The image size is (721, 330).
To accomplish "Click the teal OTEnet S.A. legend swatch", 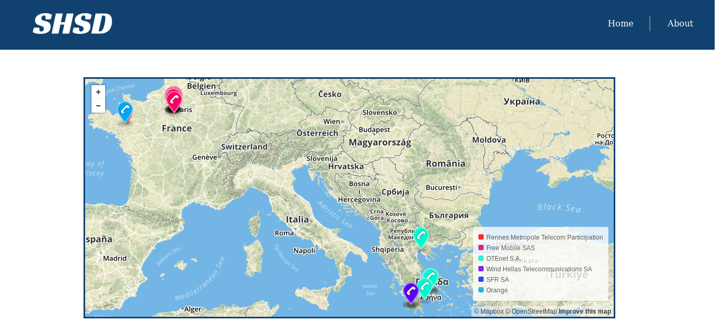I will click(481, 258).
